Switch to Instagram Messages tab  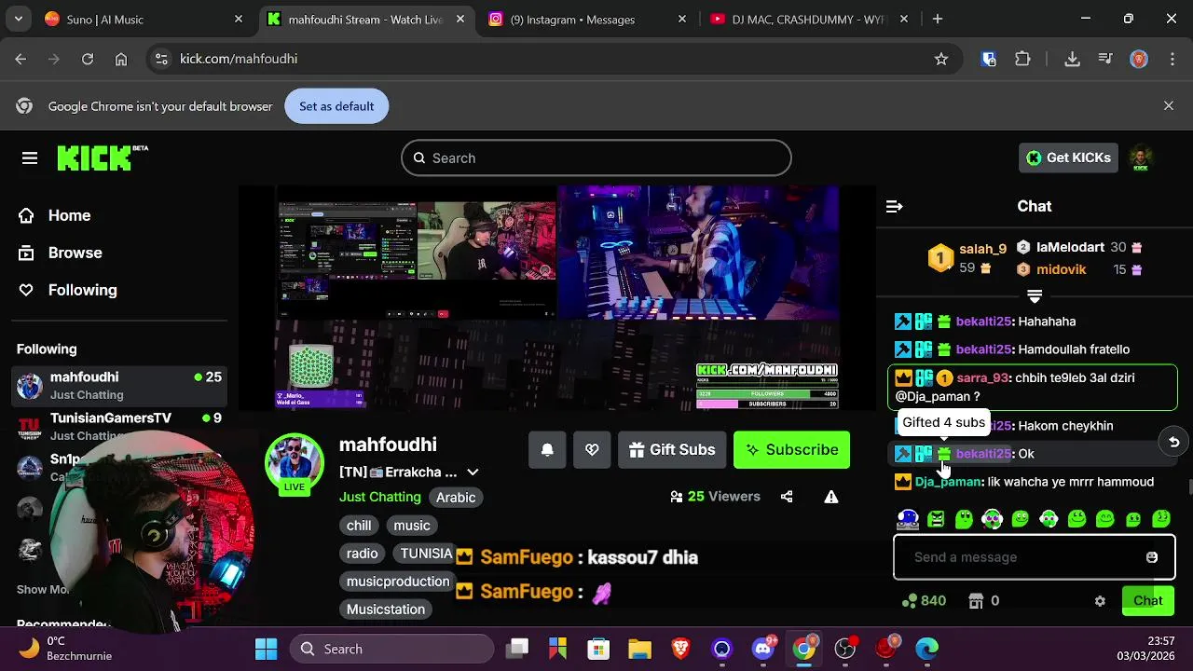589,19
